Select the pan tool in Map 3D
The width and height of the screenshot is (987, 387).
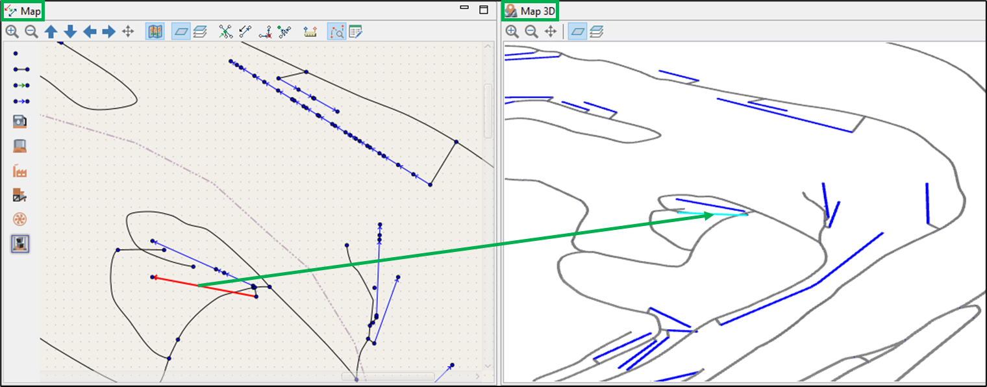point(551,31)
